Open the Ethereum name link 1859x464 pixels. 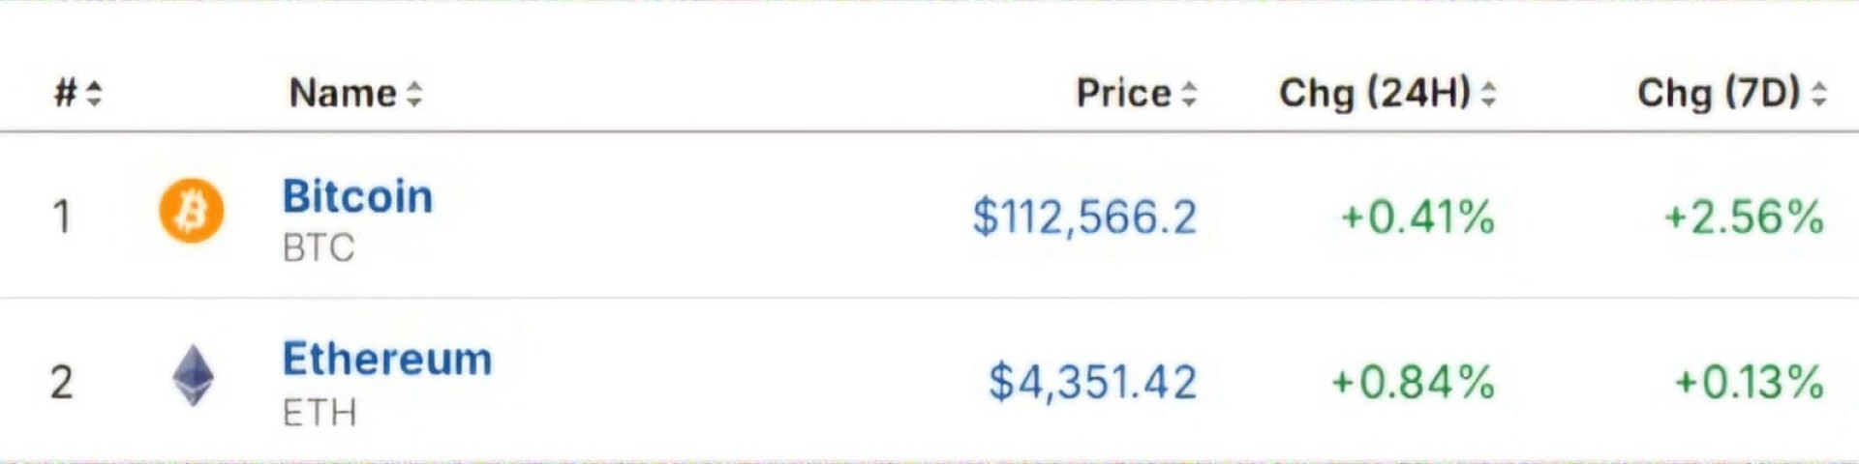click(387, 359)
